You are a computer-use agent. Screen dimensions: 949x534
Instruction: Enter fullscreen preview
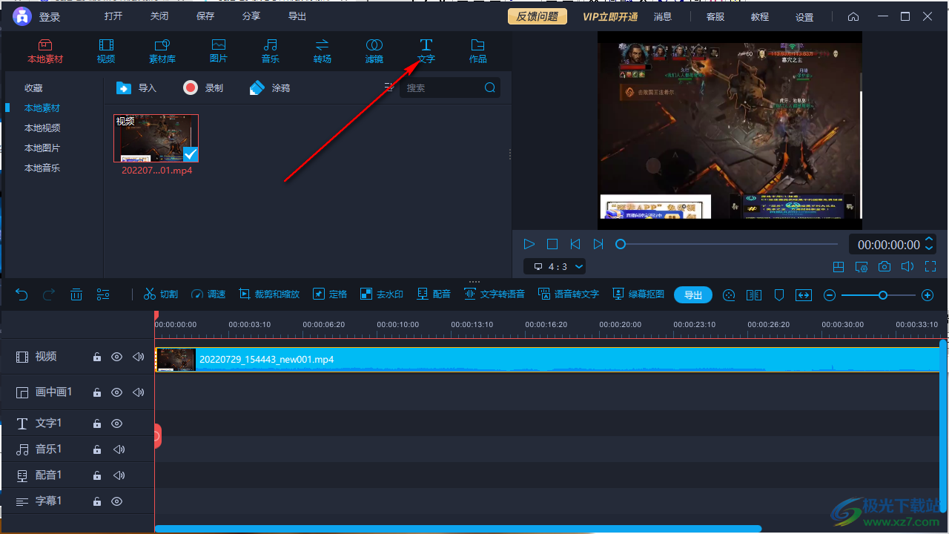[x=930, y=267]
